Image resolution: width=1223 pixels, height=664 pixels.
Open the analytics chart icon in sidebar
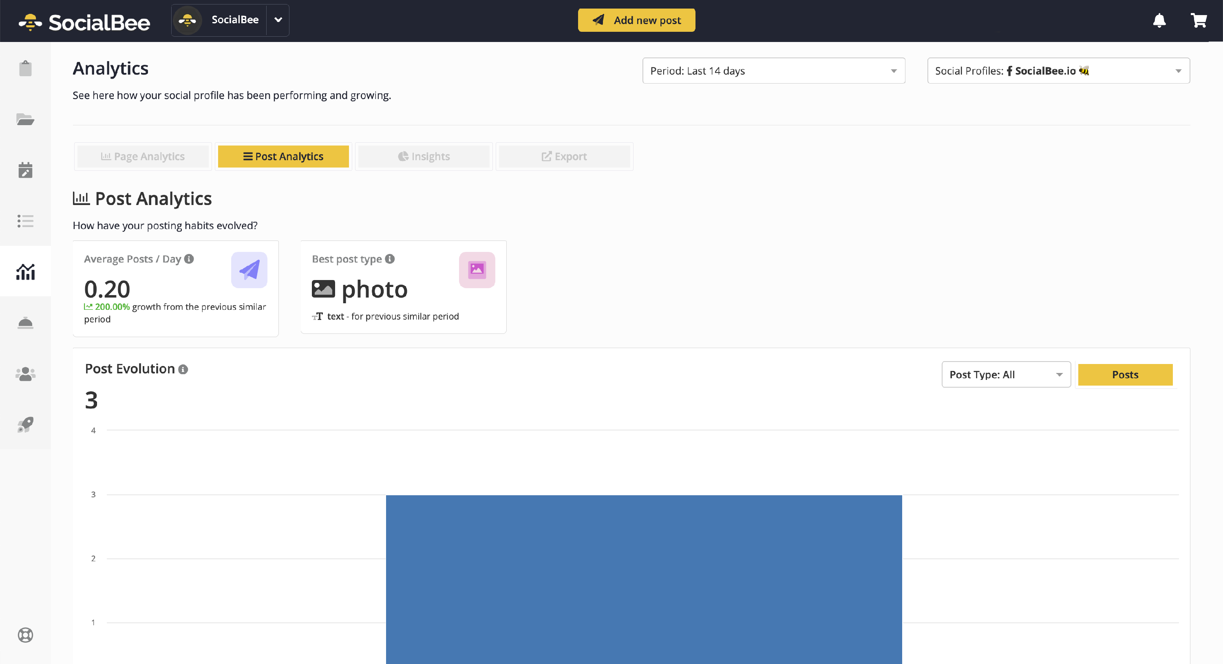[x=25, y=271]
